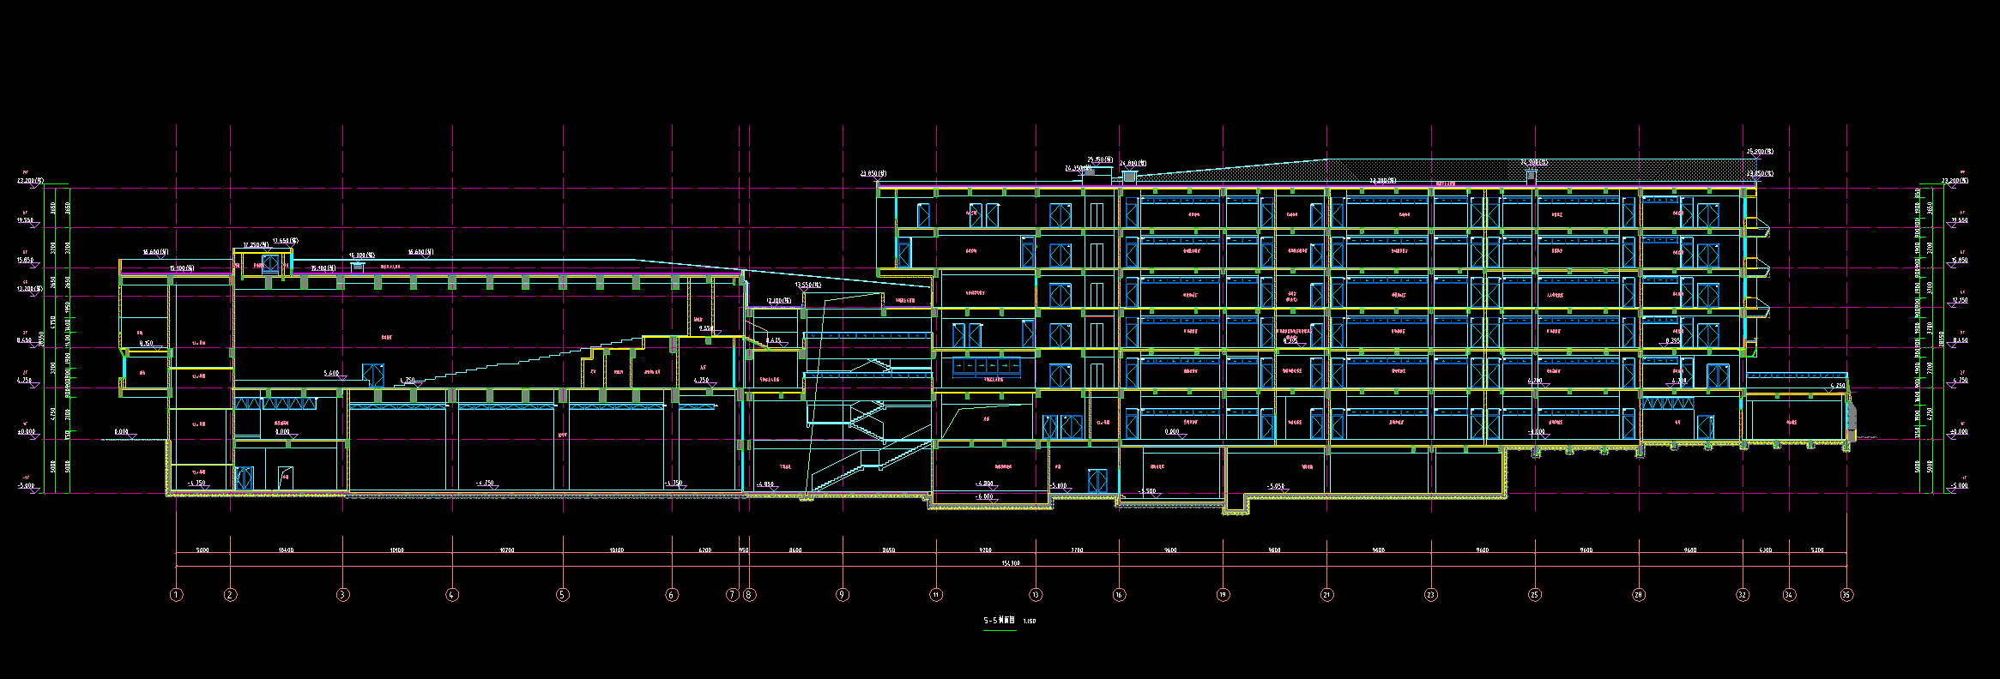Click grid axis bubble number 21

(x=1327, y=595)
